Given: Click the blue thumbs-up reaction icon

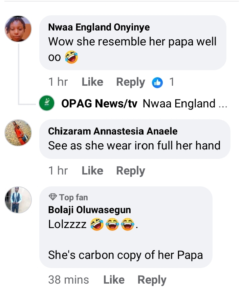Looking at the screenshot, I should [x=157, y=82].
